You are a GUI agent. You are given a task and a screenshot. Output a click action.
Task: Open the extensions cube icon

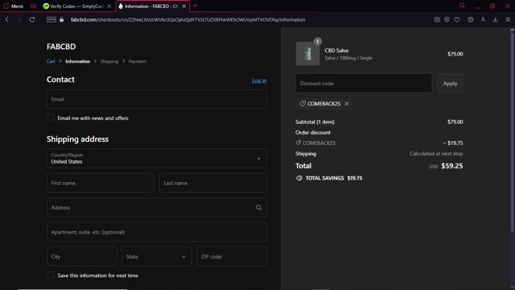click(470, 19)
